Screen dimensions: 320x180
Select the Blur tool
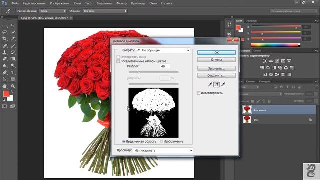click(5, 65)
